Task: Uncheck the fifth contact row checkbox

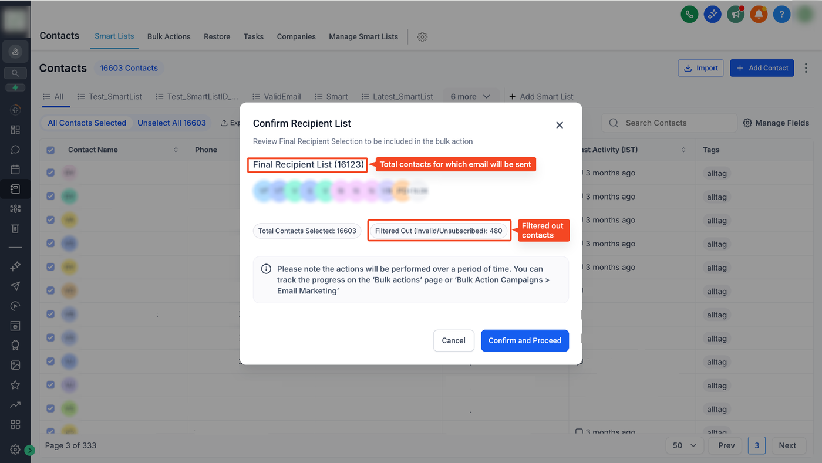Action: pos(50,266)
